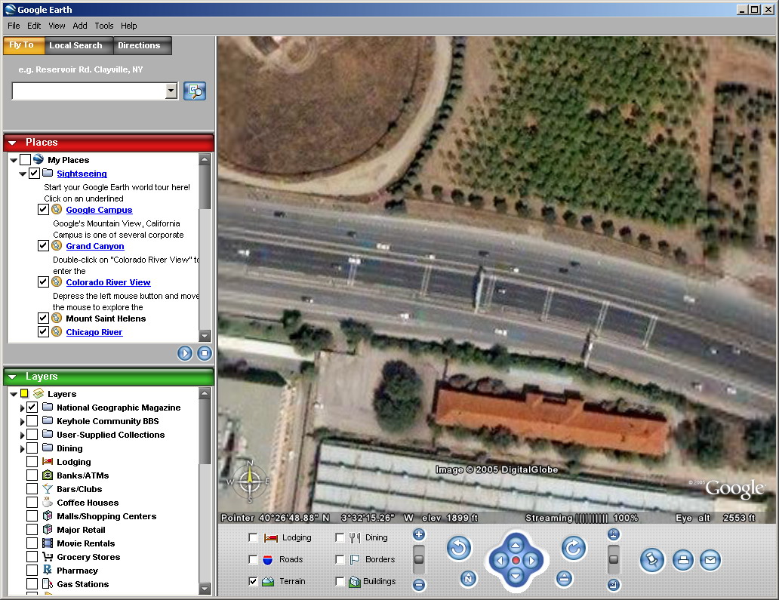The image size is (779, 600).
Task: Switch to the Directions tab
Action: (x=139, y=45)
